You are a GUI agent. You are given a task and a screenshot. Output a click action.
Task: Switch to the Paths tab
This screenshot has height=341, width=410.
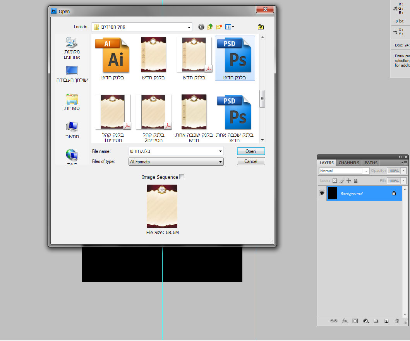click(371, 163)
